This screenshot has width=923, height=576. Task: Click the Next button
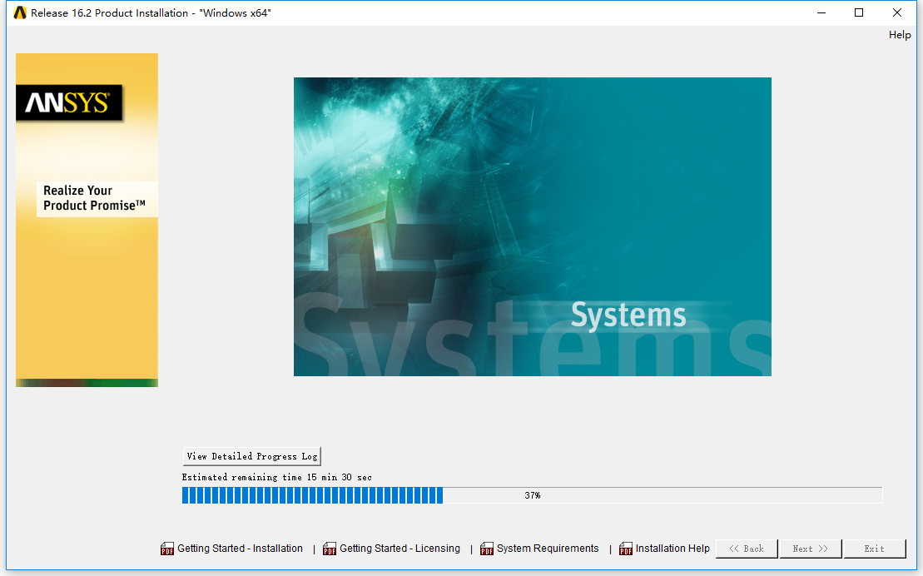[x=811, y=549]
